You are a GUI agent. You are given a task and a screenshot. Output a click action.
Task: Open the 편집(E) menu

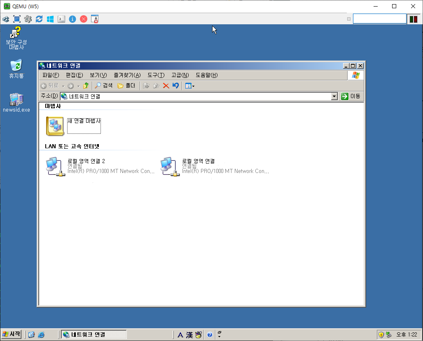pyautogui.click(x=75, y=75)
